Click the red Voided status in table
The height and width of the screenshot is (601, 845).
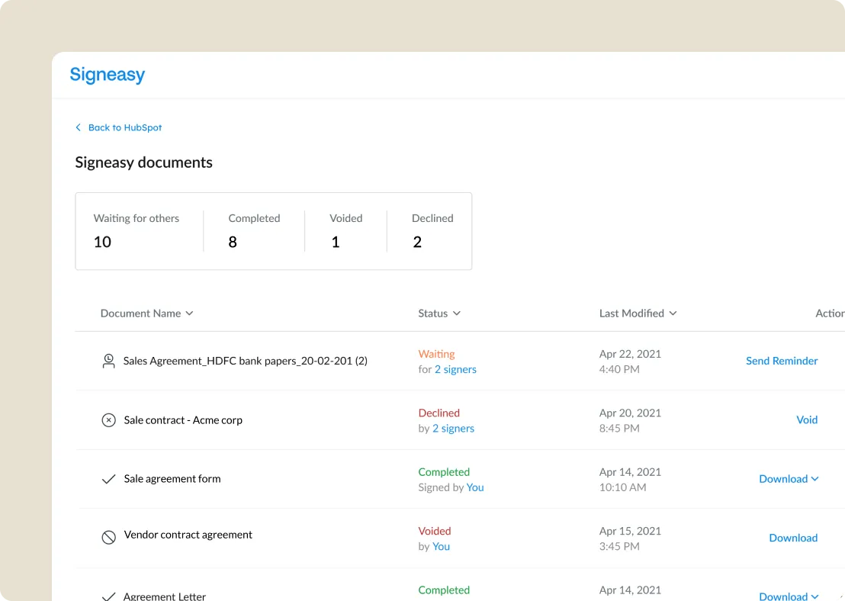pyautogui.click(x=435, y=531)
